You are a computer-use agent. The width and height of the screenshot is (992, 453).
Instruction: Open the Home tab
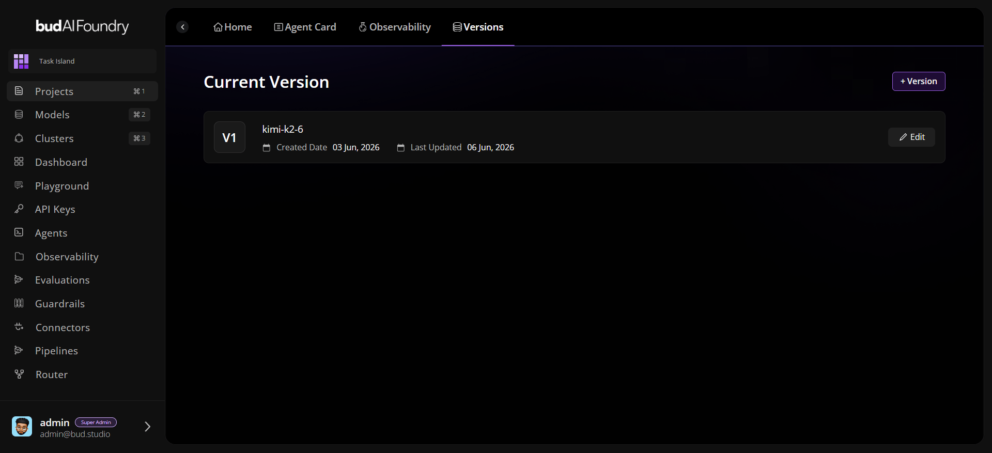click(x=233, y=27)
